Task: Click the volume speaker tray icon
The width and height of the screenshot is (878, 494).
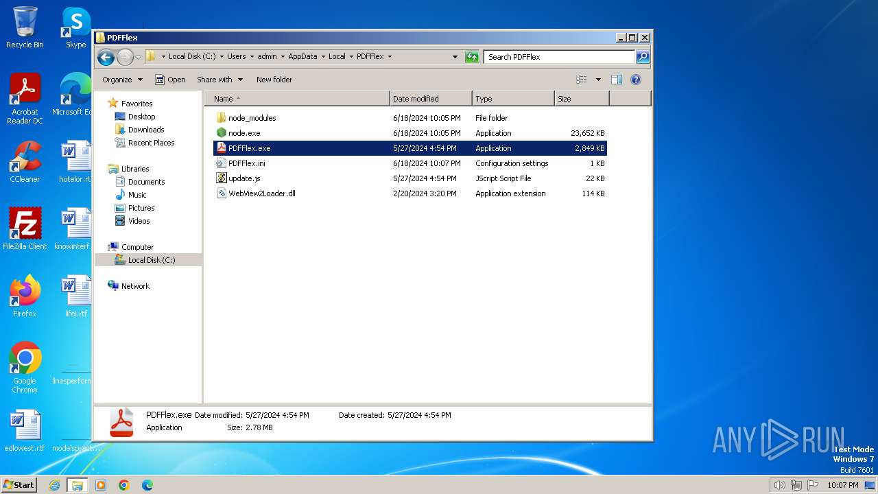Action: point(779,485)
